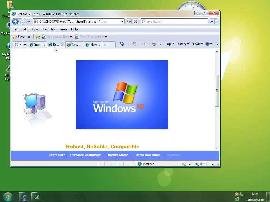
Task: Click the 100% zoom level button
Action: click(201, 164)
